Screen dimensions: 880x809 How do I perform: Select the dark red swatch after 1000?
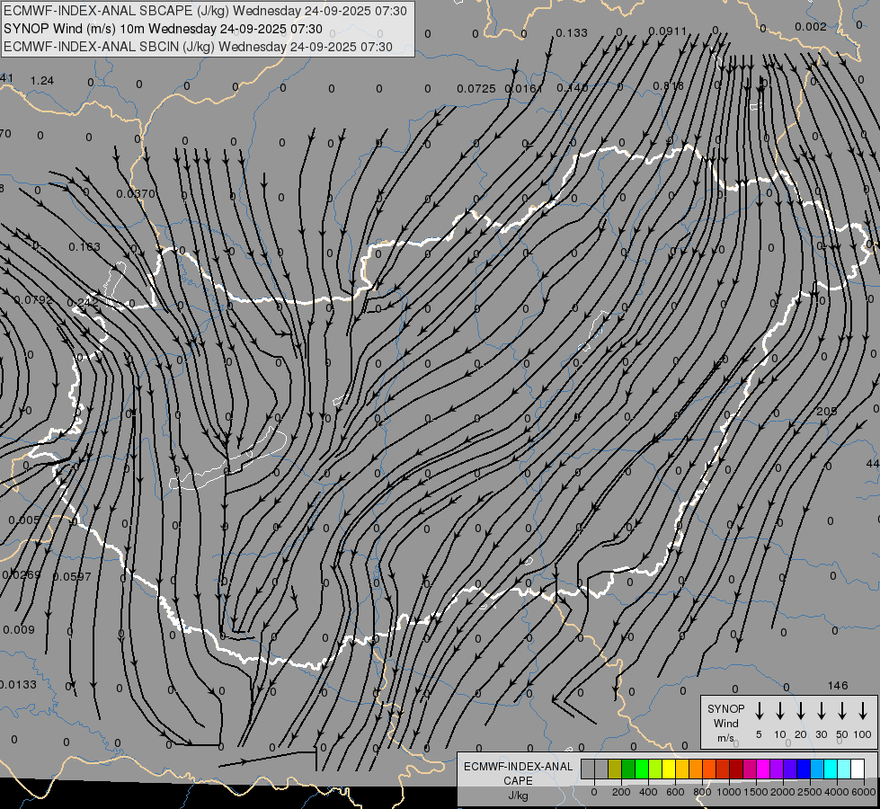736,769
